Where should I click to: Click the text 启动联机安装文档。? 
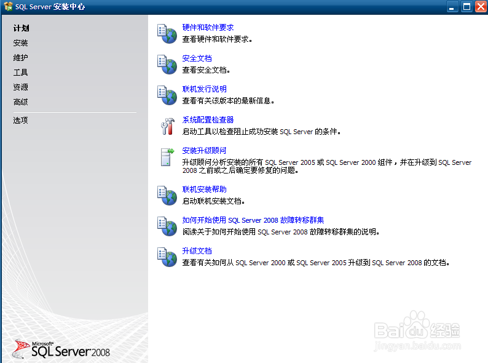tap(213, 201)
